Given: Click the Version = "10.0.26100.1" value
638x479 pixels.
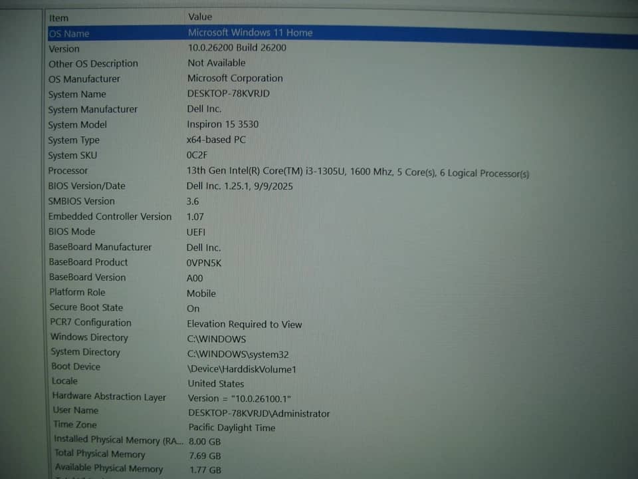Looking at the screenshot, I should click(239, 399).
